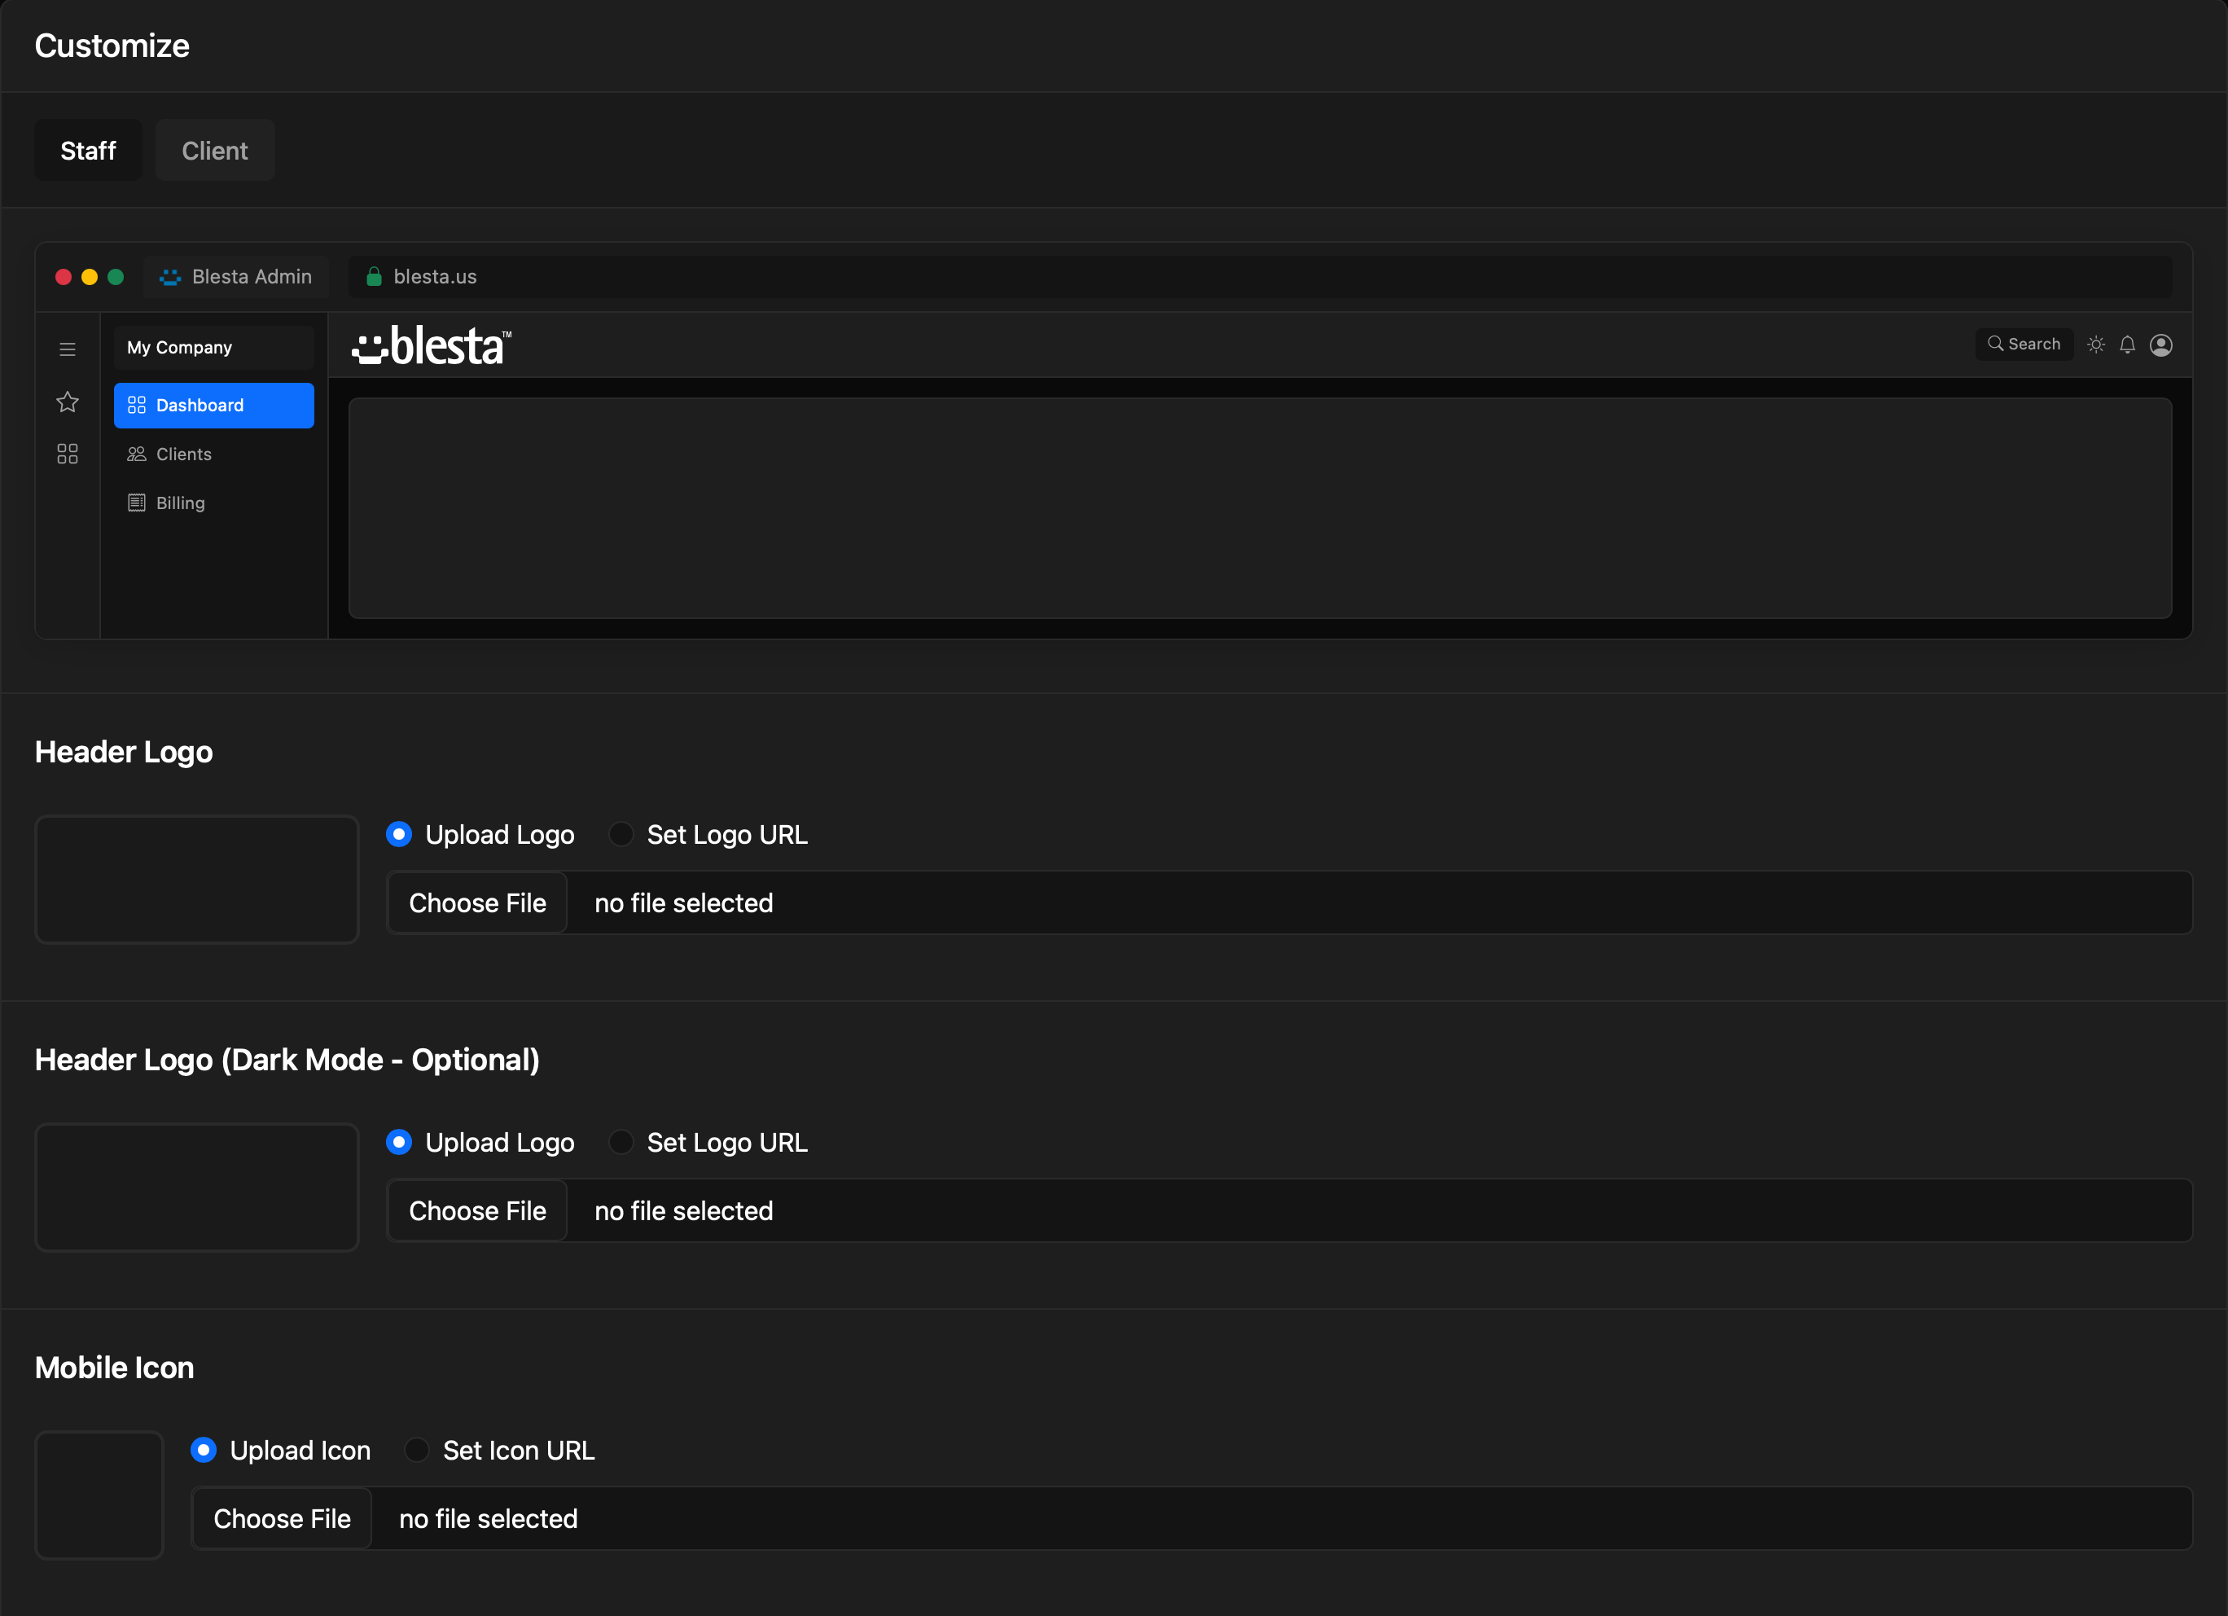Click the grid apps icon in narrow sidebar
This screenshot has width=2228, height=1616.
click(x=68, y=454)
